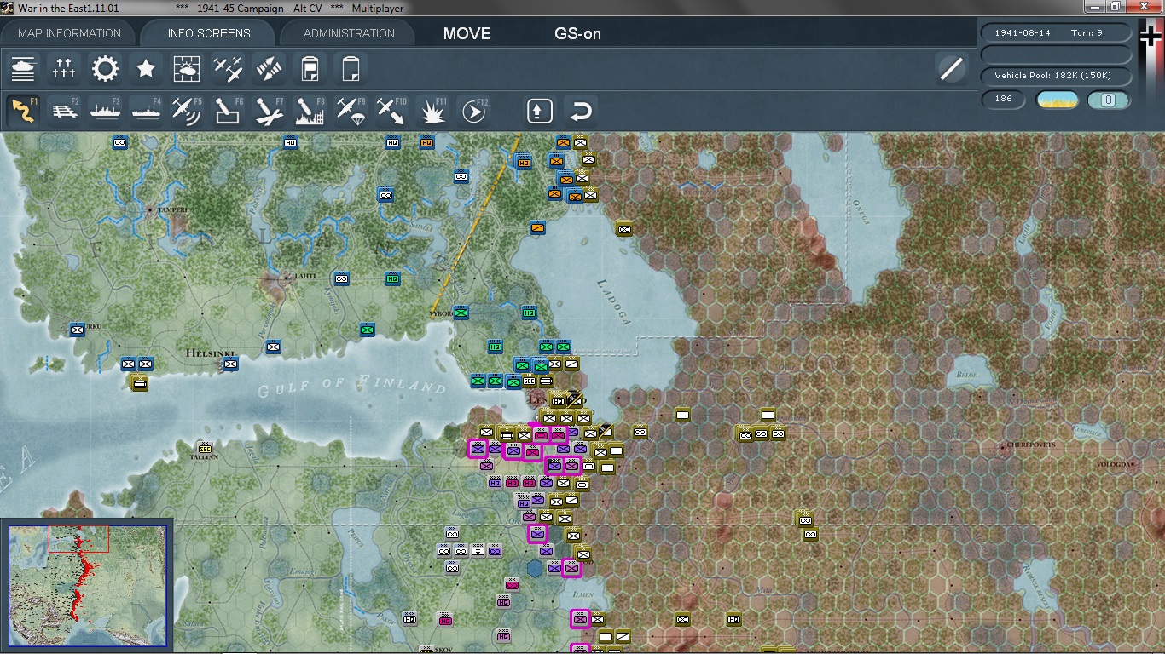The image size is (1165, 654).
Task: Select F9 air transport parachute mode
Action: click(351, 111)
